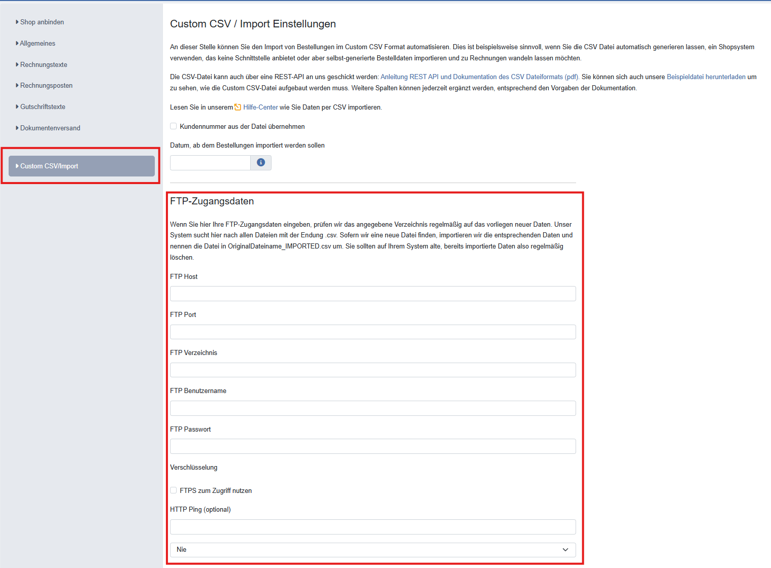The height and width of the screenshot is (568, 771).
Task: Click the info icon beside date field
Action: [261, 162]
